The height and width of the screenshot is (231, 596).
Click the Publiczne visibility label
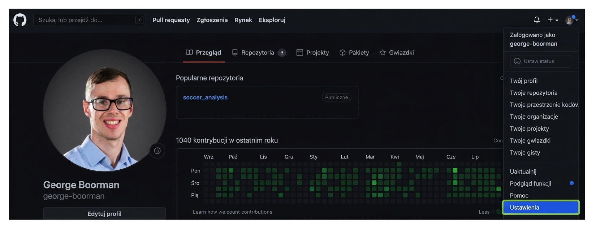coord(336,97)
